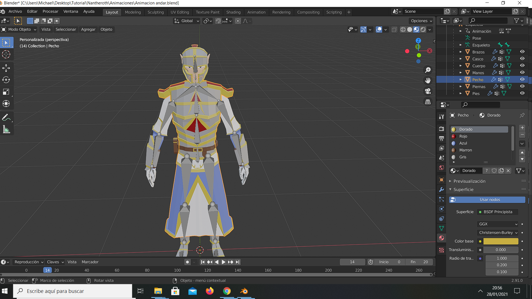The image size is (532, 299).
Task: Click the 3D cursor tool
Action: 6,55
